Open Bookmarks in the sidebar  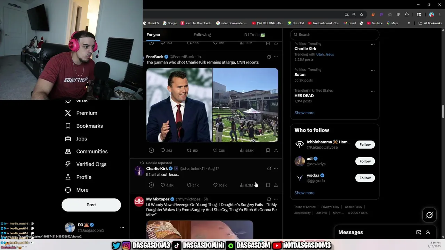(x=84, y=126)
